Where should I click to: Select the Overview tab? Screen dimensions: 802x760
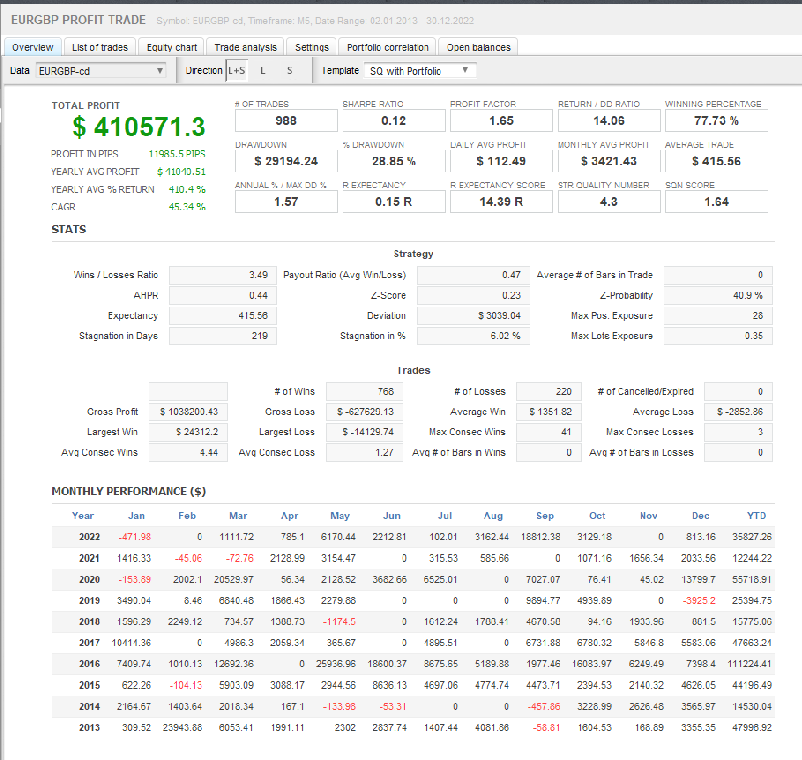coord(33,47)
